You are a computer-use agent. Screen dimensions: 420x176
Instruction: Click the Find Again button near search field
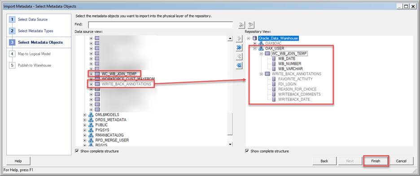(251, 25)
